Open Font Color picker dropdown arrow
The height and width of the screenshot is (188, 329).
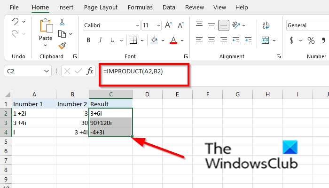click(x=182, y=40)
